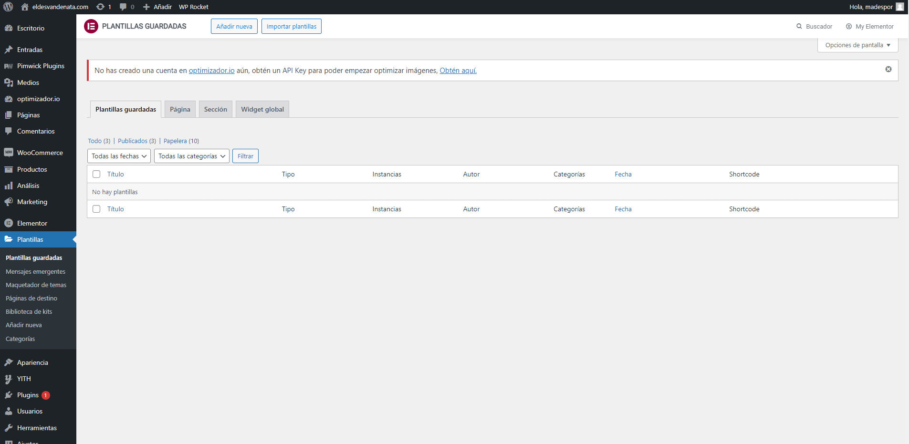This screenshot has height=444, width=909.
Task: Switch to the Página tab
Action: [x=180, y=109]
